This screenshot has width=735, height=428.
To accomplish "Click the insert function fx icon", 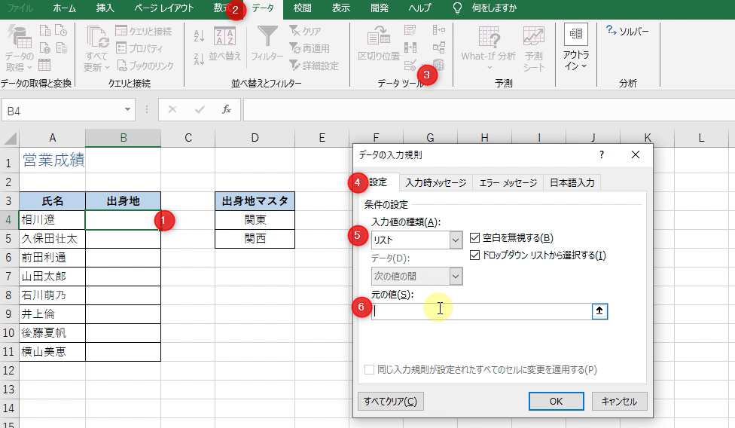I will pos(226,110).
